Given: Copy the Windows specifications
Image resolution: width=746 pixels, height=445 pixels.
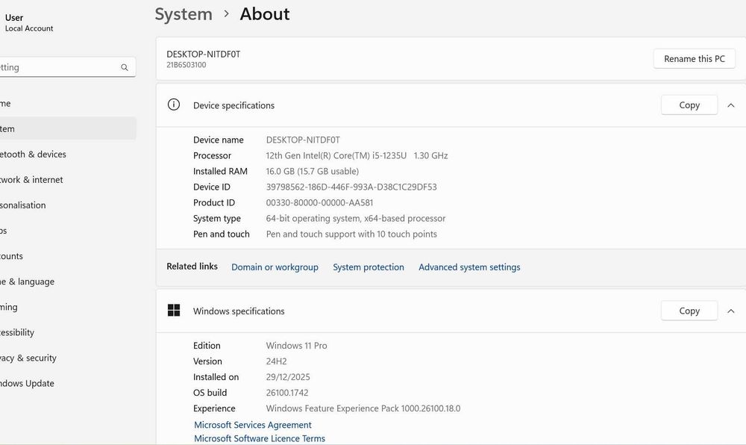Looking at the screenshot, I should (689, 311).
